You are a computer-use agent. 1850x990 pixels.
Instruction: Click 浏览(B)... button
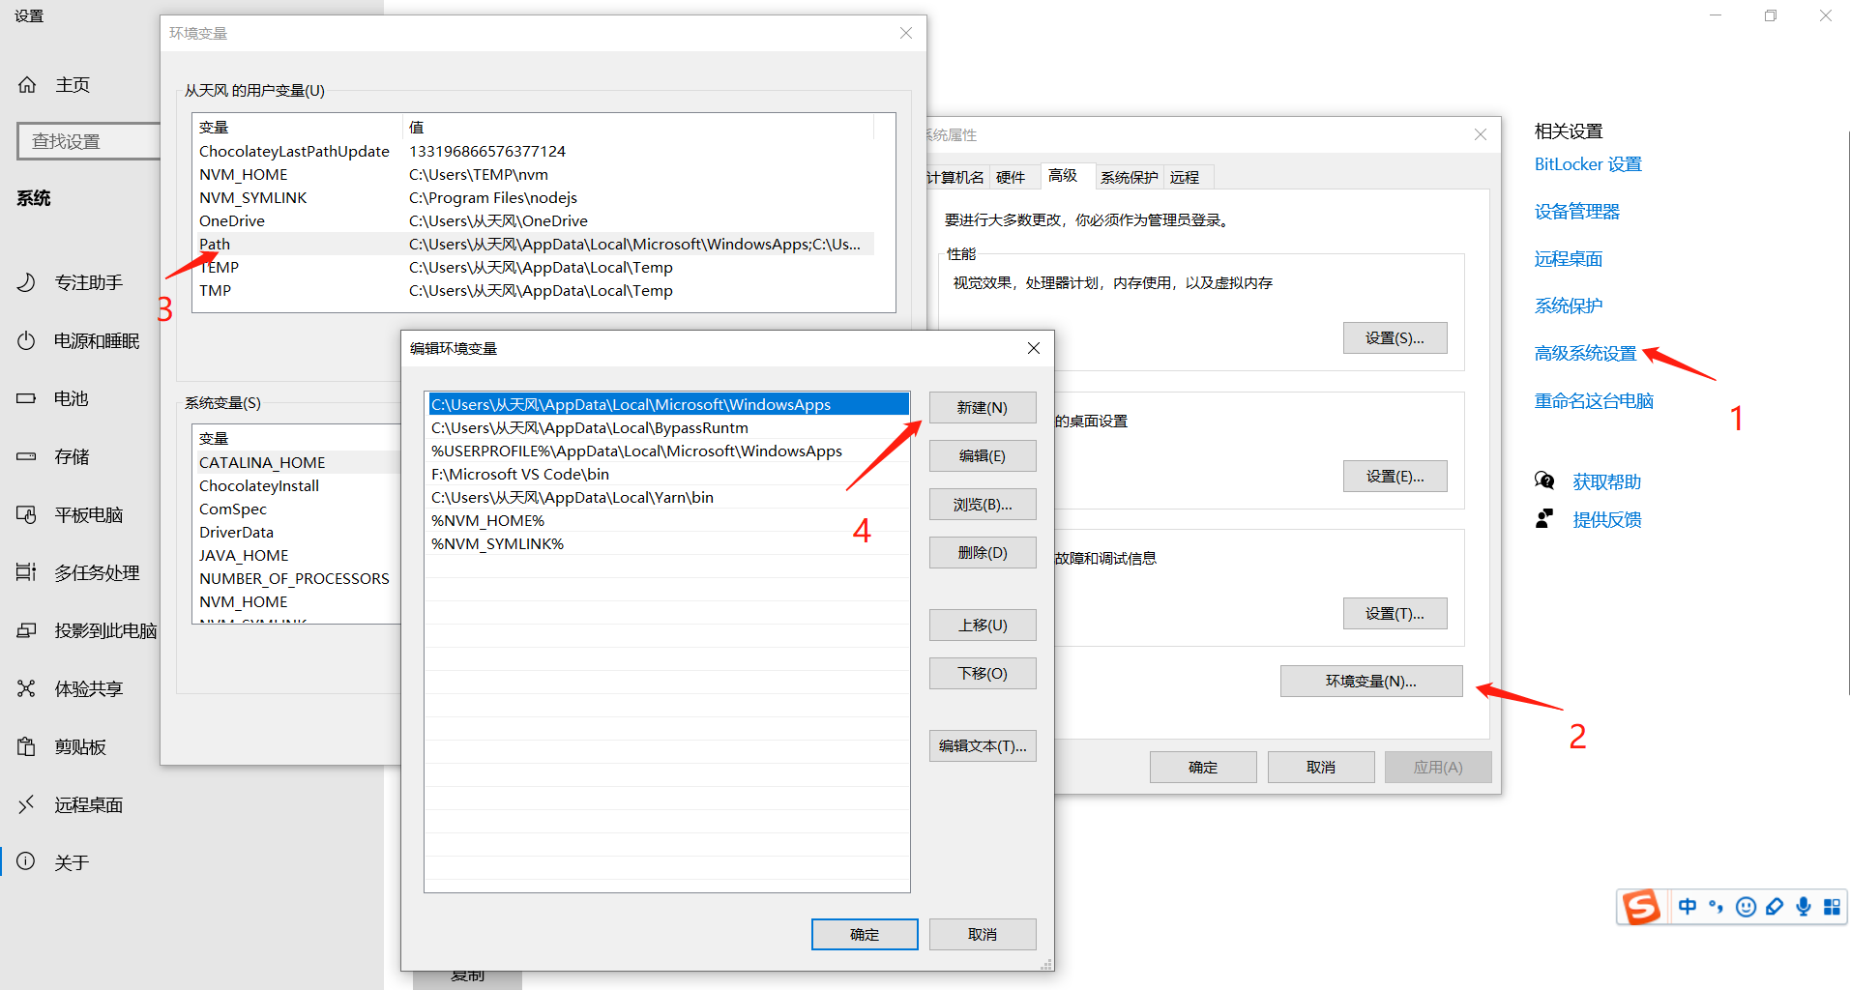coord(983,505)
